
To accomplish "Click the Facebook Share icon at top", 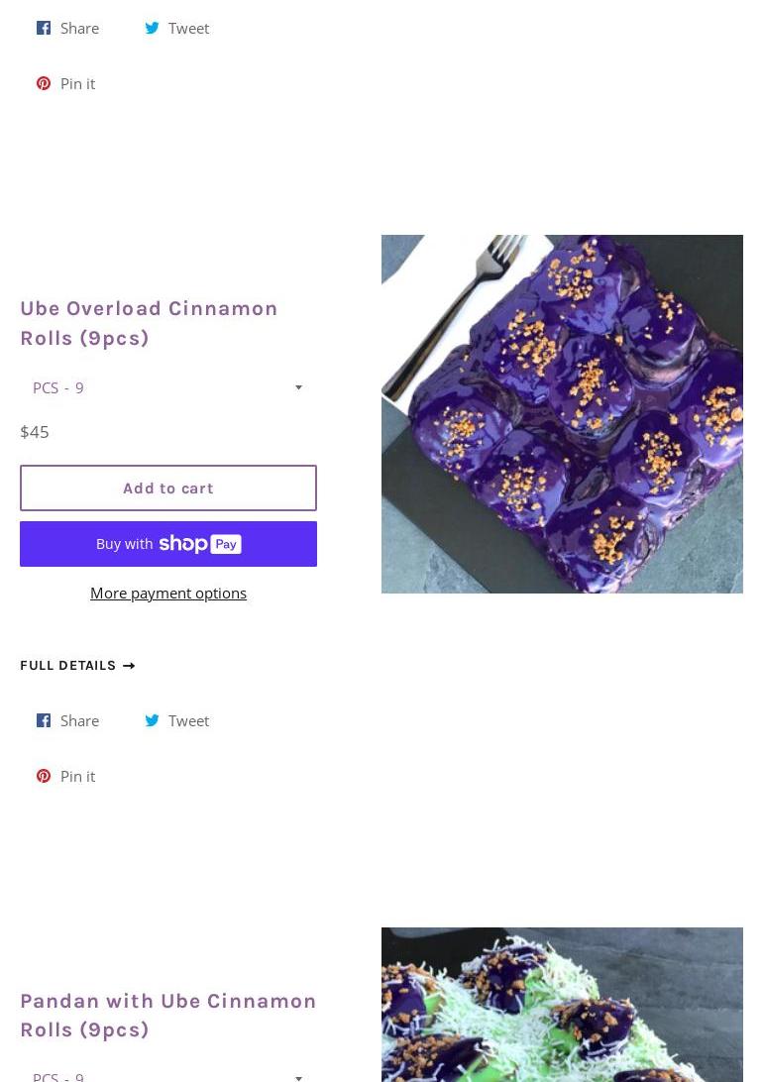I will [x=44, y=28].
